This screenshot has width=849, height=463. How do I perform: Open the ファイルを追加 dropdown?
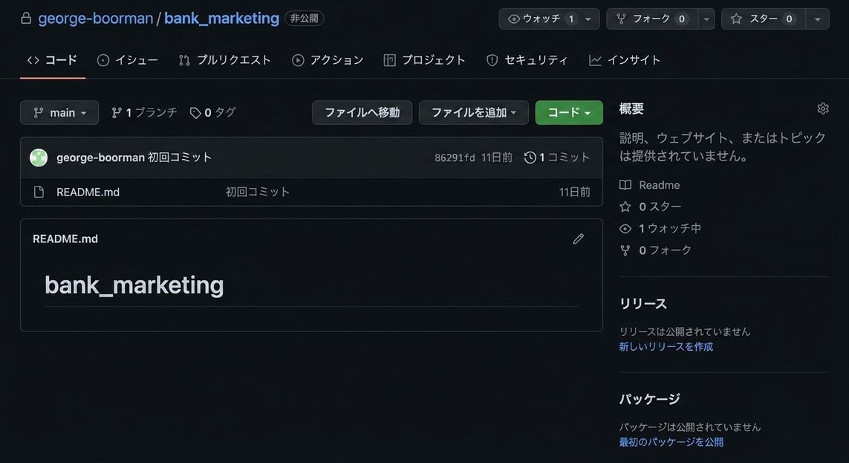pos(474,113)
